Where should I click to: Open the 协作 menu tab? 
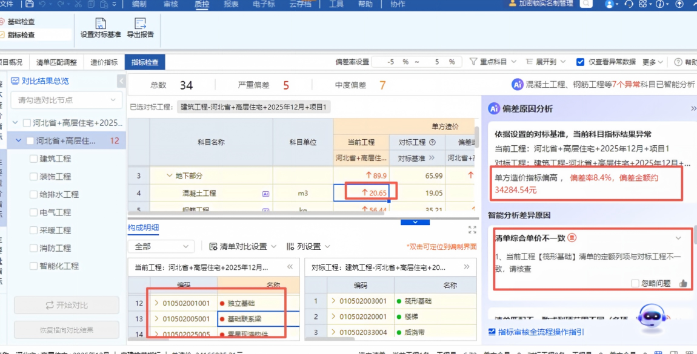(x=398, y=4)
